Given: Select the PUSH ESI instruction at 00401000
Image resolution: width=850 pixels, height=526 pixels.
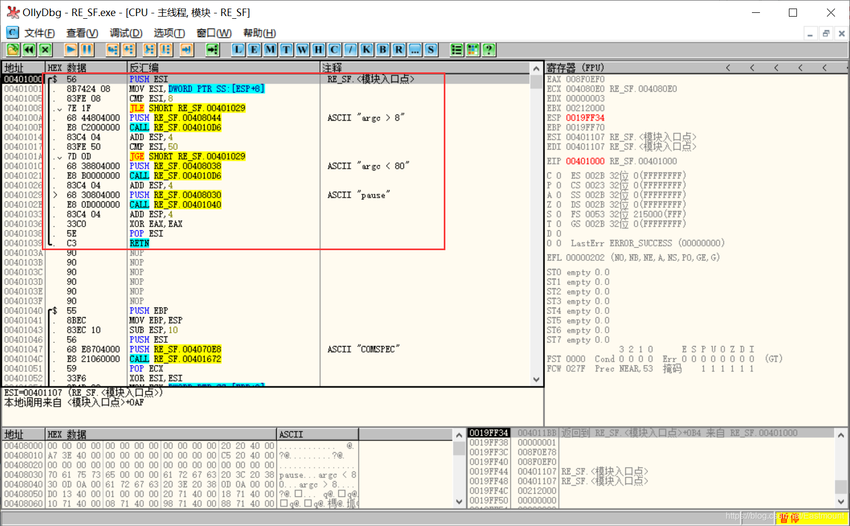Looking at the screenshot, I should coord(148,79).
